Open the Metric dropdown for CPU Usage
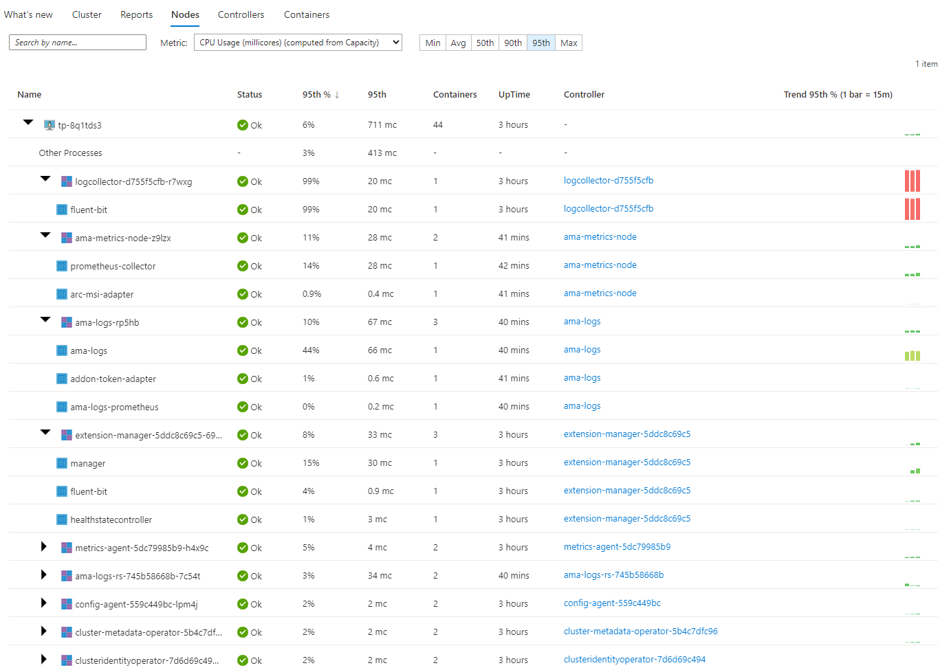 298,43
